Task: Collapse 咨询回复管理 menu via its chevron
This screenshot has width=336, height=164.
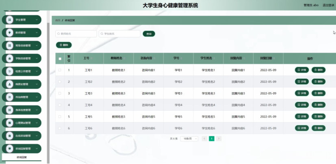Action: tap(37, 149)
